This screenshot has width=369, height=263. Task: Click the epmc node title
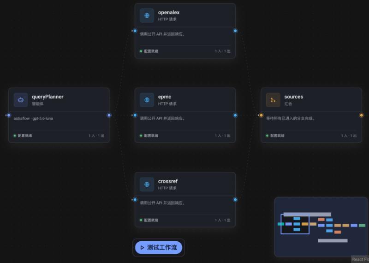165,97
